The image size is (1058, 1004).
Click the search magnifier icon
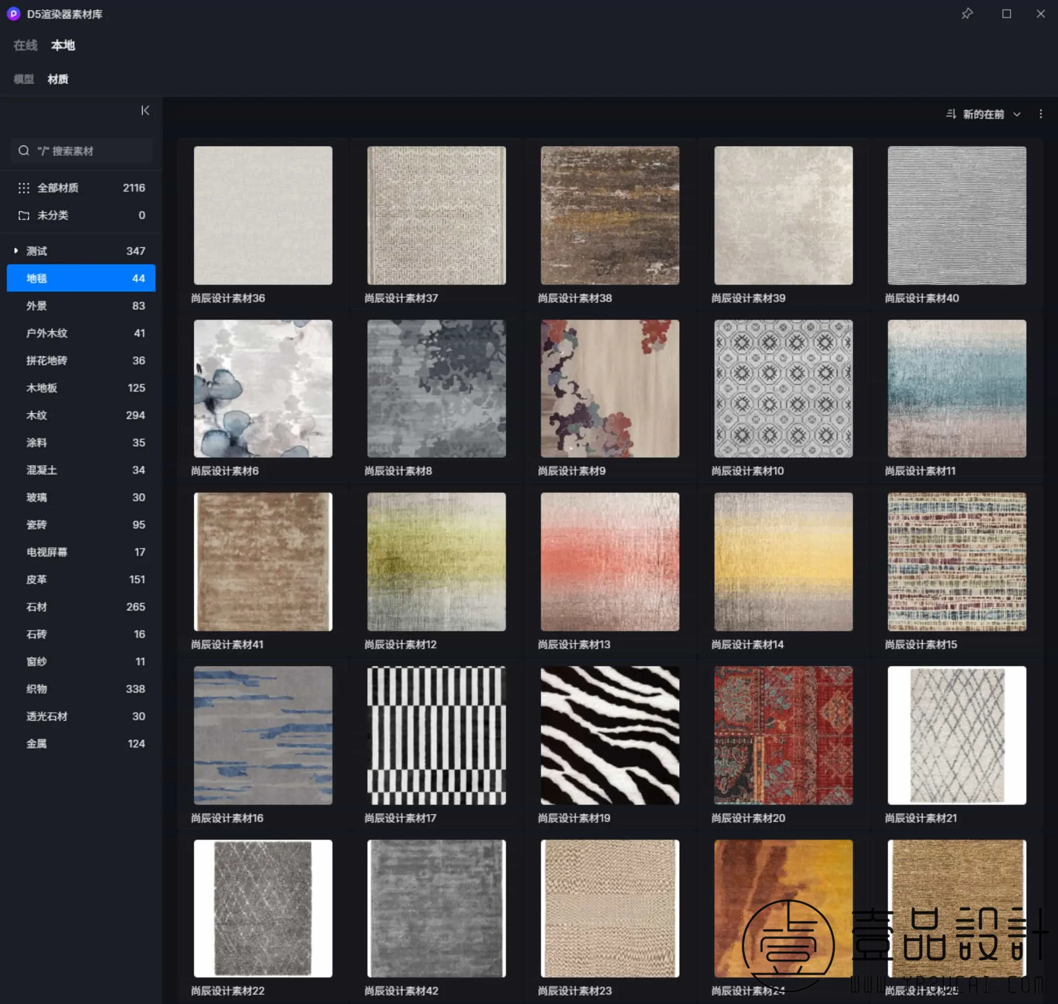(x=23, y=151)
